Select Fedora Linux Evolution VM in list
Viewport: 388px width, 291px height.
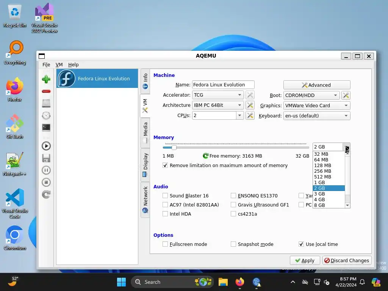pyautogui.click(x=97, y=78)
